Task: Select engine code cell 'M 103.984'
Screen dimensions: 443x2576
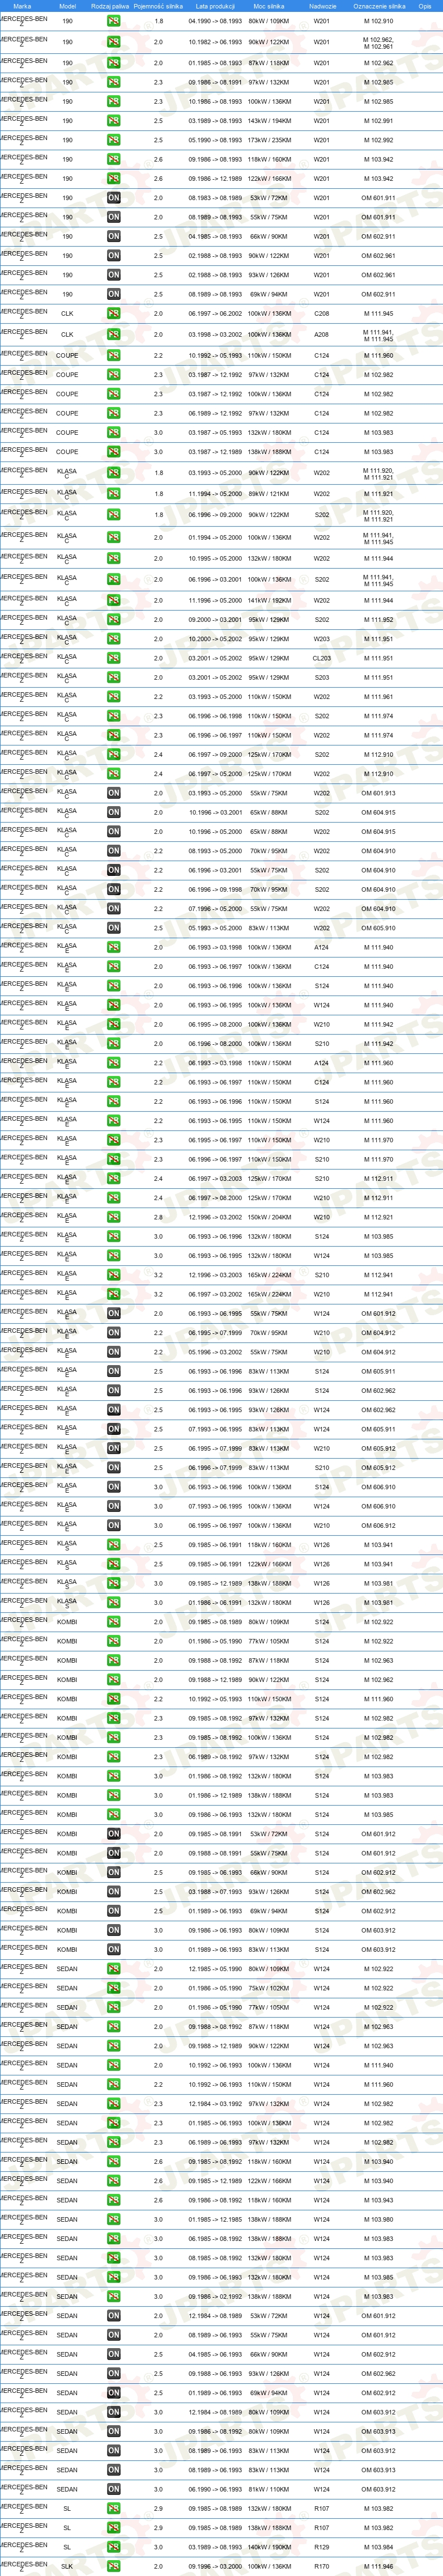Action: (x=379, y=2547)
